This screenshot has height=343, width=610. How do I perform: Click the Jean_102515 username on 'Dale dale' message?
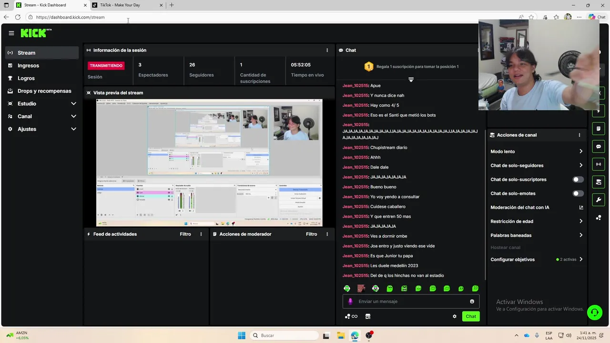pos(355,167)
